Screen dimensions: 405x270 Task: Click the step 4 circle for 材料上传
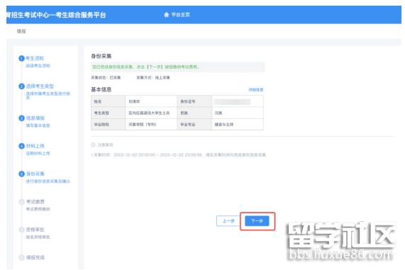tap(21, 146)
